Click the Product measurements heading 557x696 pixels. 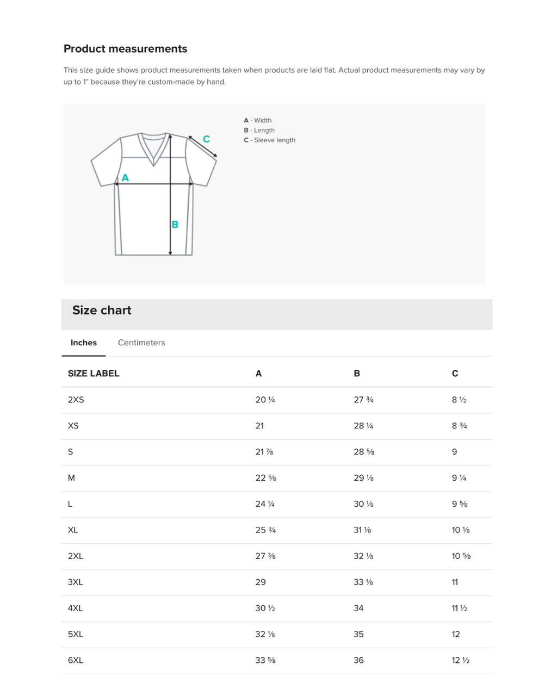[x=125, y=49]
